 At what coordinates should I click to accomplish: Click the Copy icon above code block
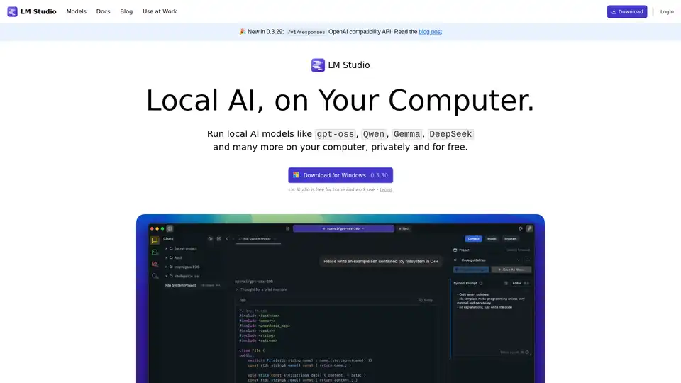424,300
